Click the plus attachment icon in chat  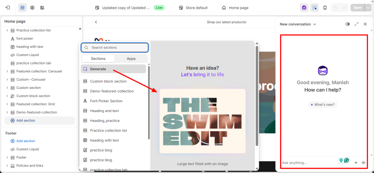[x=356, y=163]
